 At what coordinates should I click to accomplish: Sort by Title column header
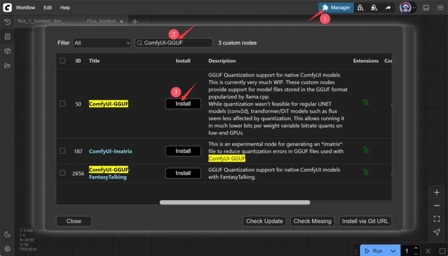[94, 61]
